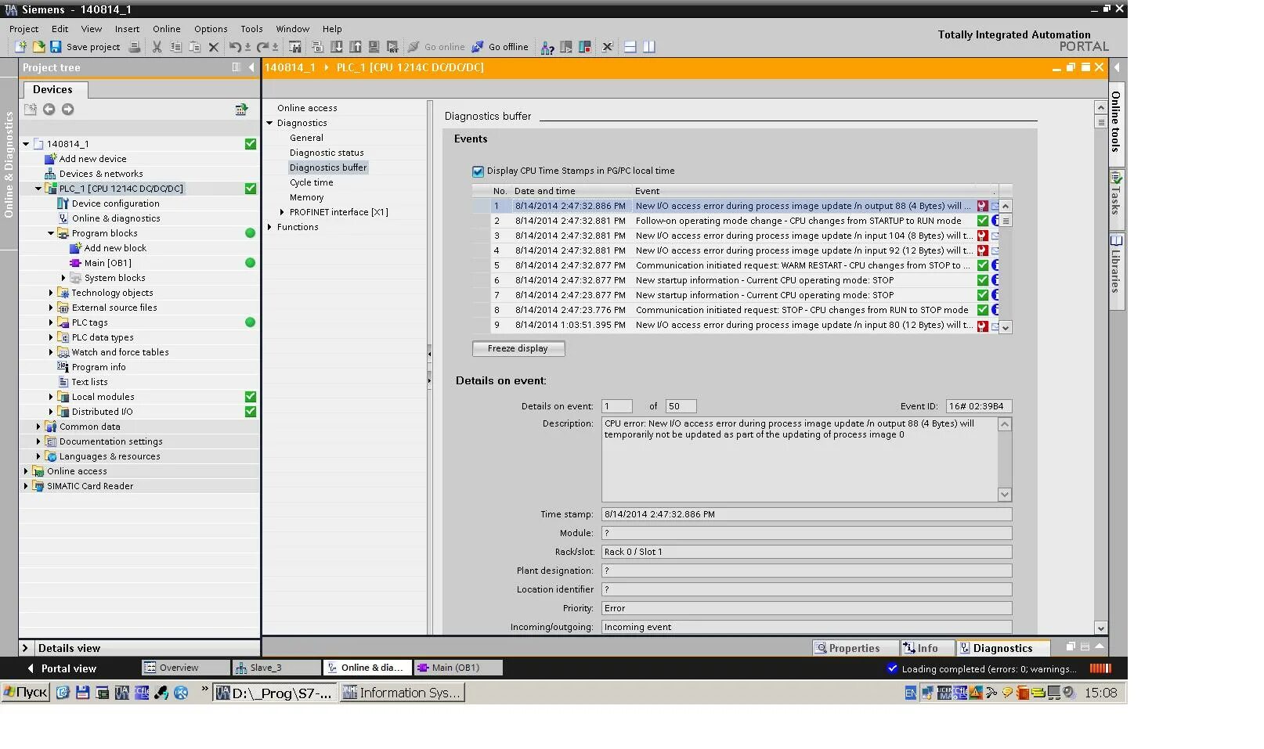Copy with the toolbar copy icon
The height and width of the screenshot is (749, 1264).
tap(175, 47)
